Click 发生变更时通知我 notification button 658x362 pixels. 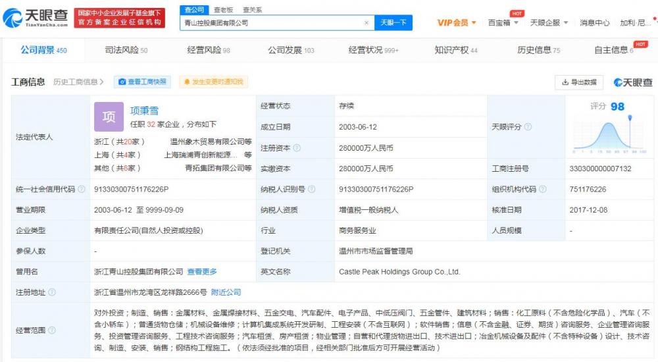(214, 82)
